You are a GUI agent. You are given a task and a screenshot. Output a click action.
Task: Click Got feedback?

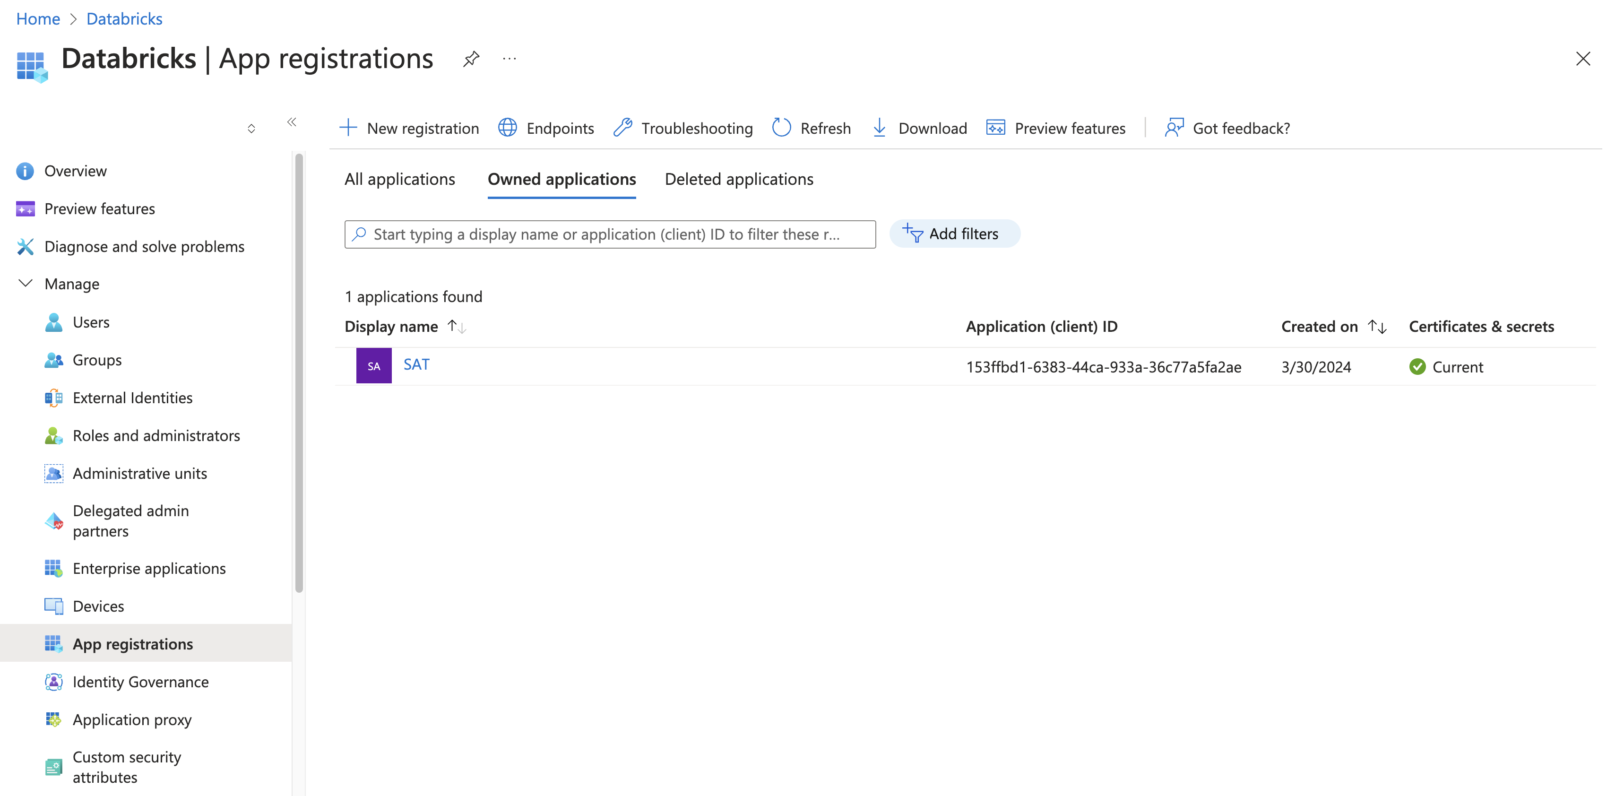pyautogui.click(x=1227, y=129)
